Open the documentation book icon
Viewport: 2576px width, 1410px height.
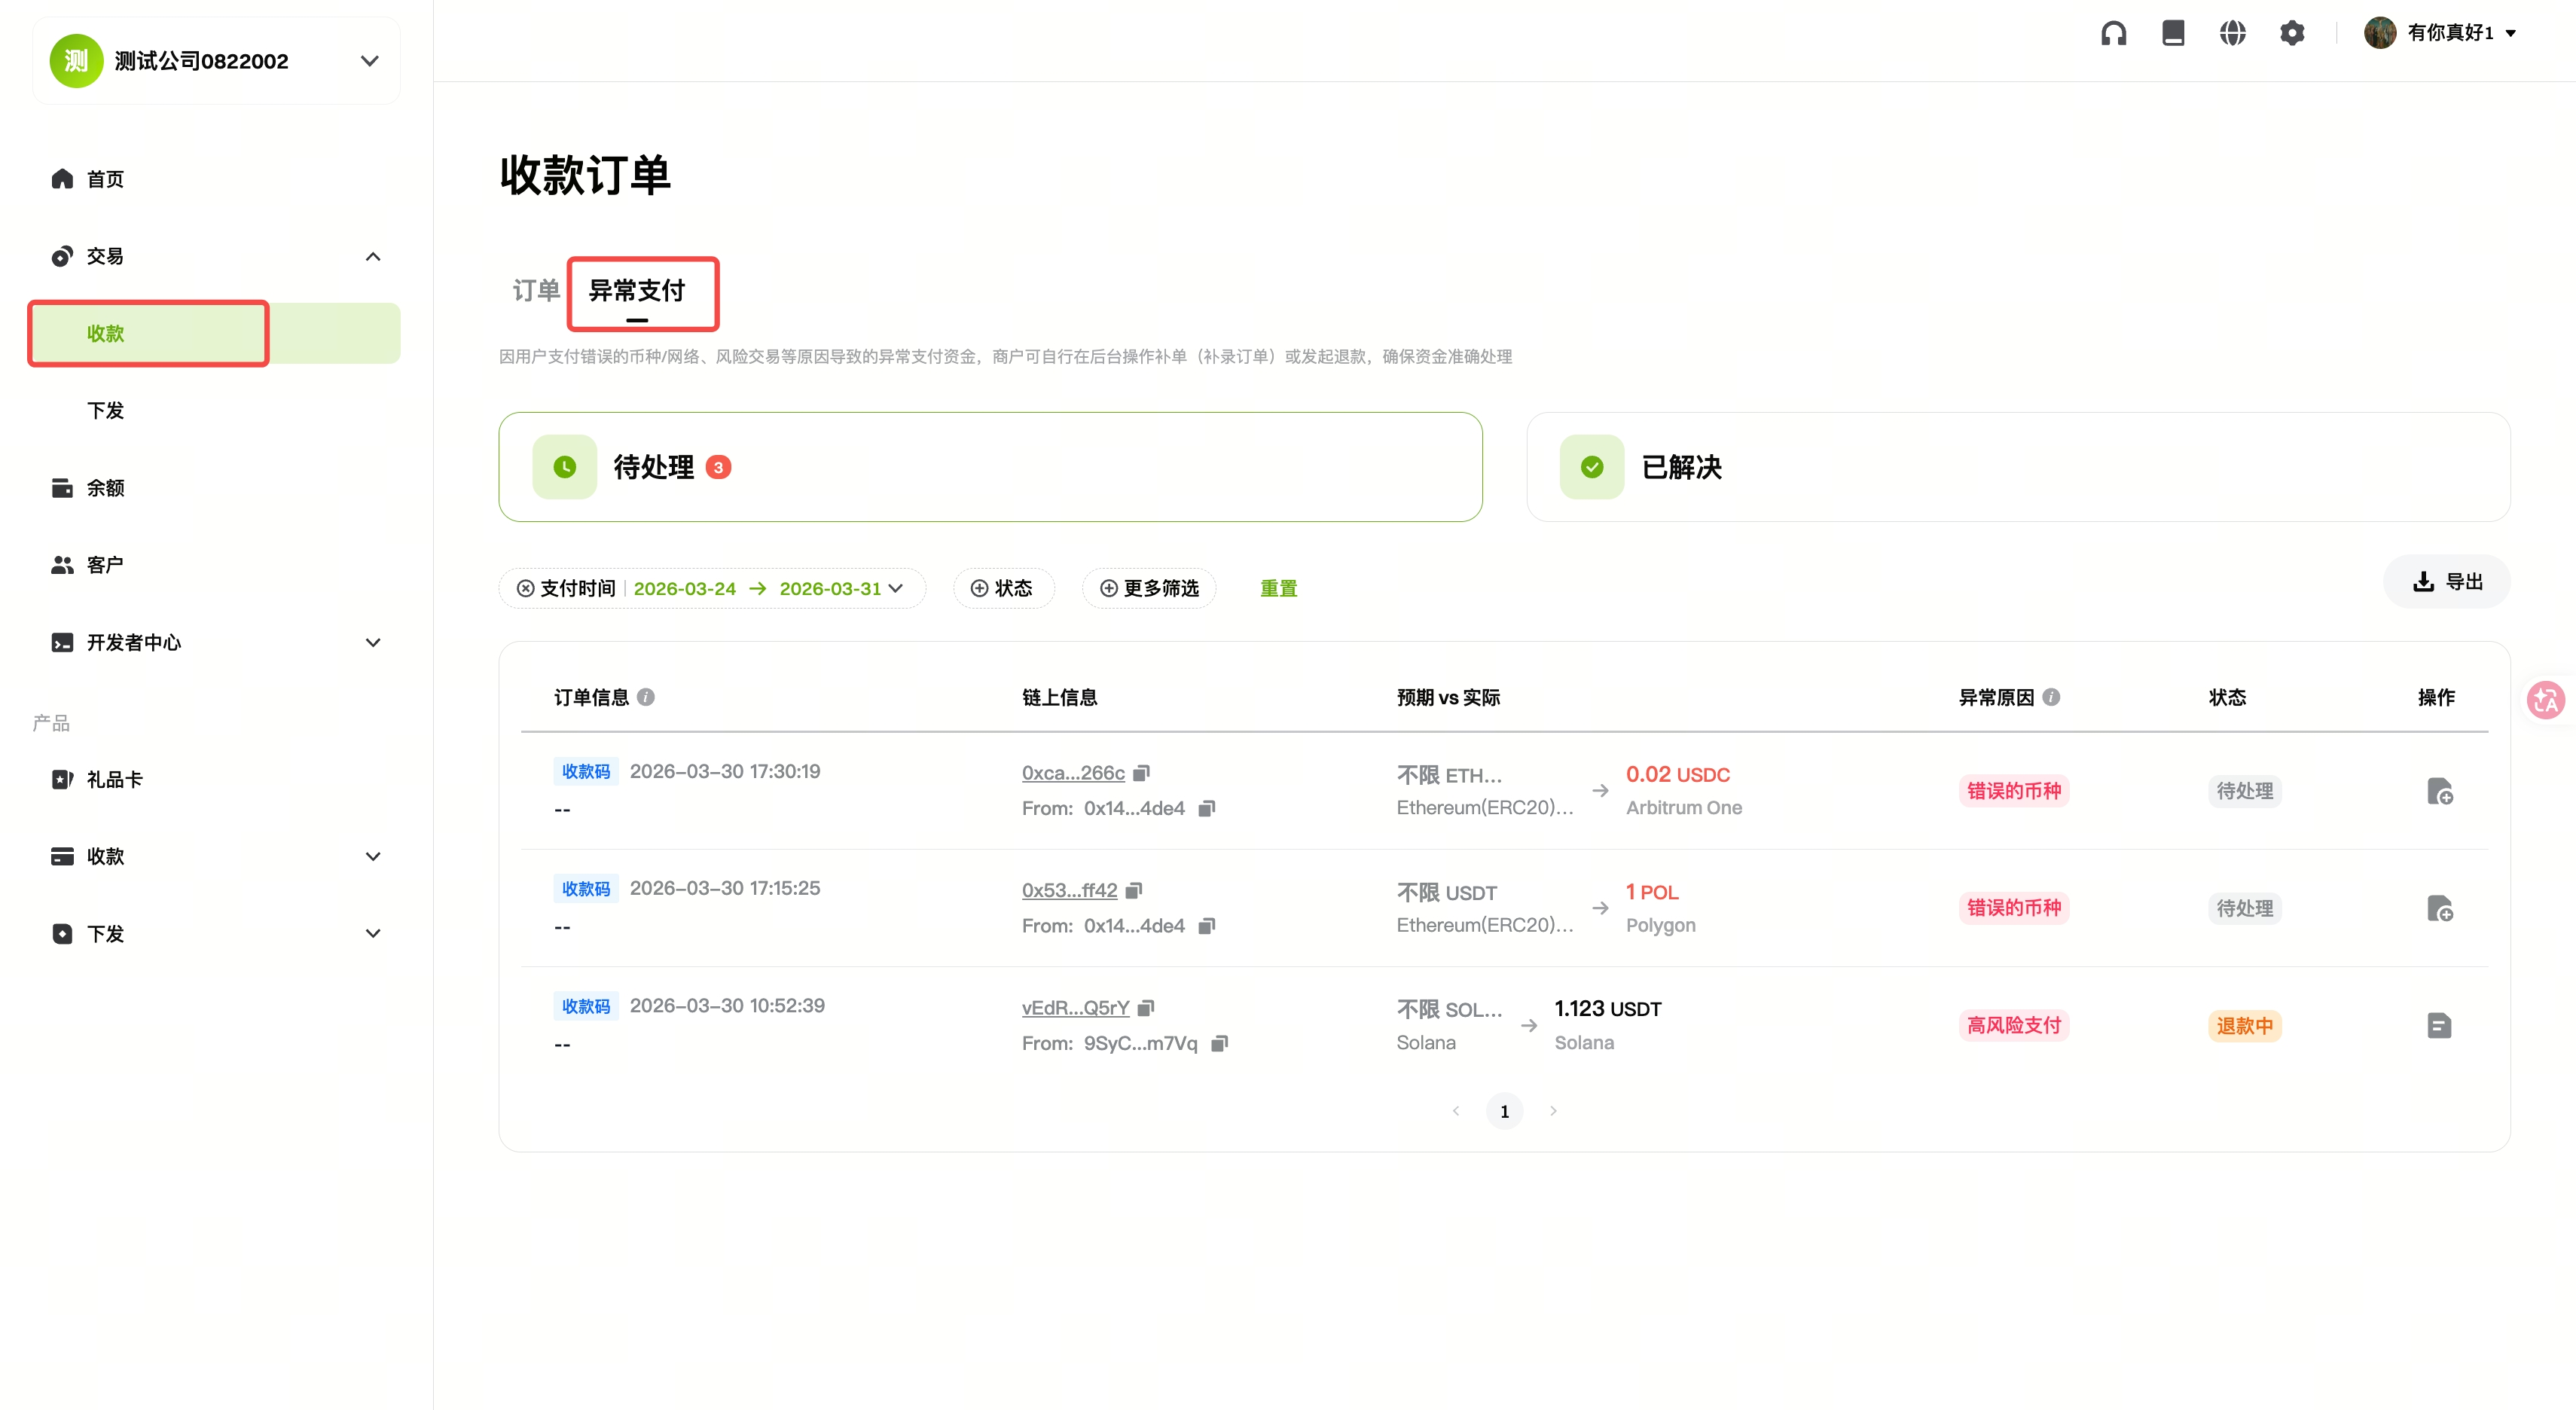2173,33
